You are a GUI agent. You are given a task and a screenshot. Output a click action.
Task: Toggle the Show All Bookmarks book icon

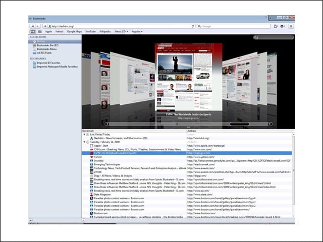(32, 31)
